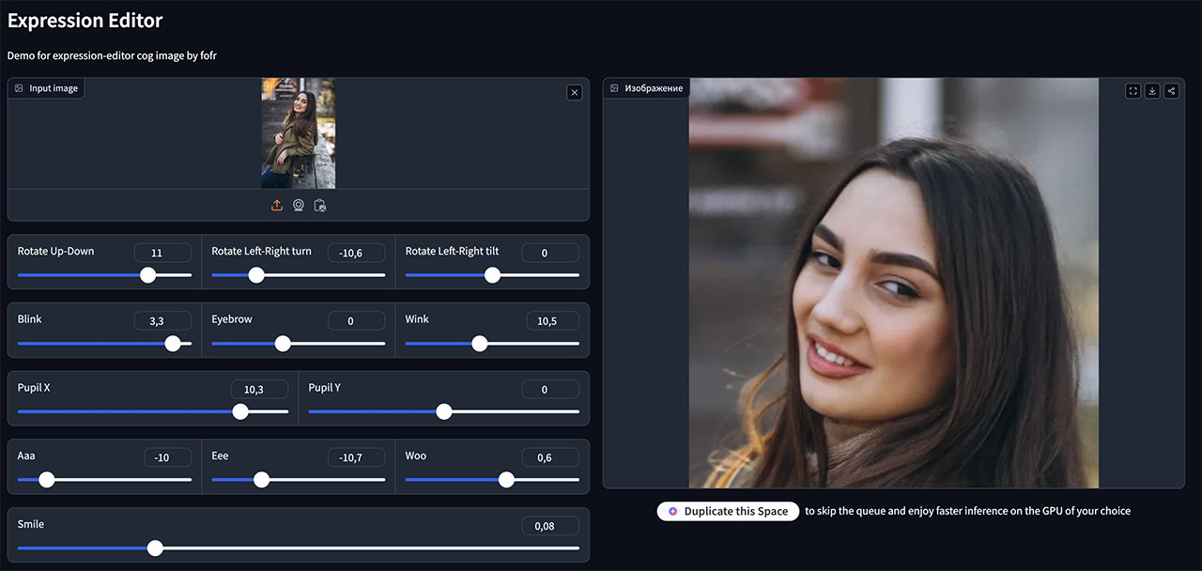Click the Smile slider handle
The image size is (1202, 571).
click(x=155, y=548)
